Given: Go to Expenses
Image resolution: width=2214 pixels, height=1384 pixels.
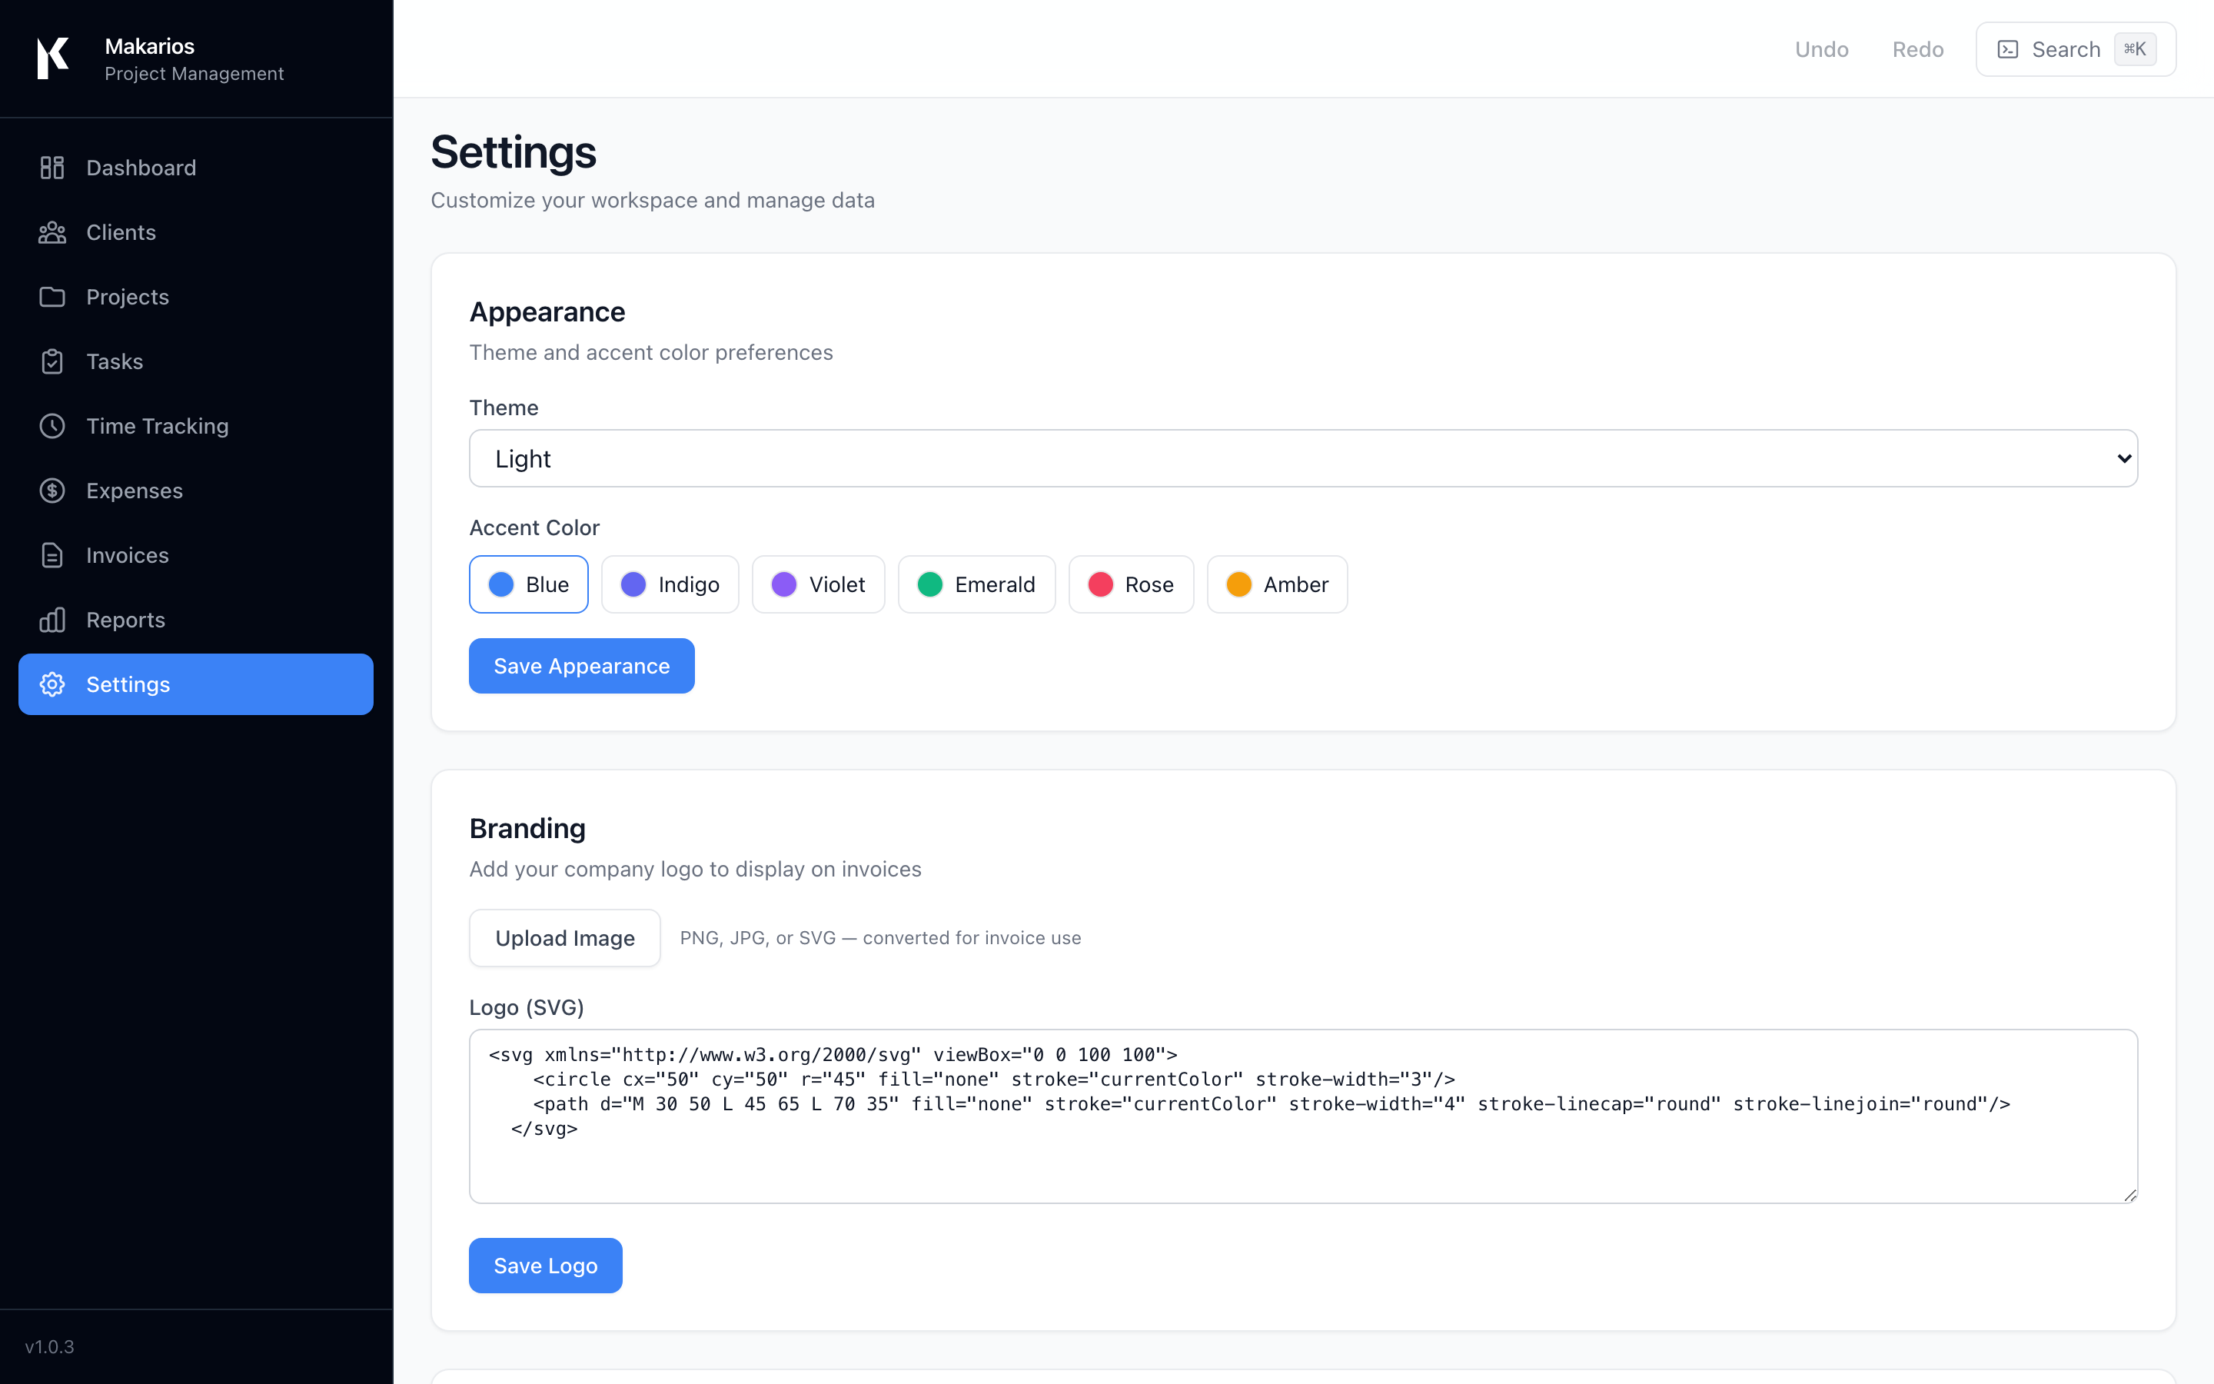Looking at the screenshot, I should click(196, 491).
